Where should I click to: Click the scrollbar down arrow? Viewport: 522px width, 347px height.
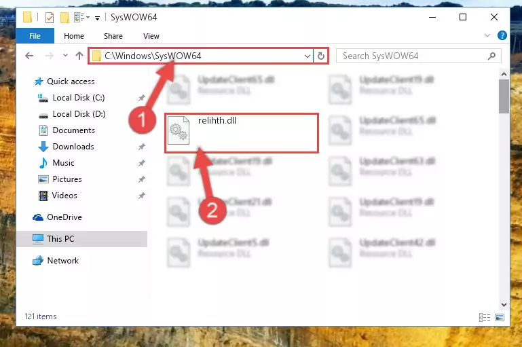tap(504, 304)
